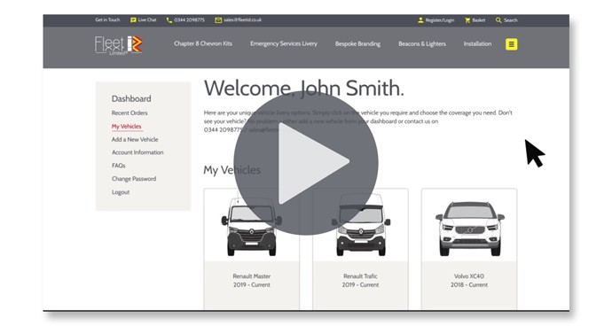The image size is (612, 326).
Task: Select Change Password in sidebar
Action: (134, 179)
